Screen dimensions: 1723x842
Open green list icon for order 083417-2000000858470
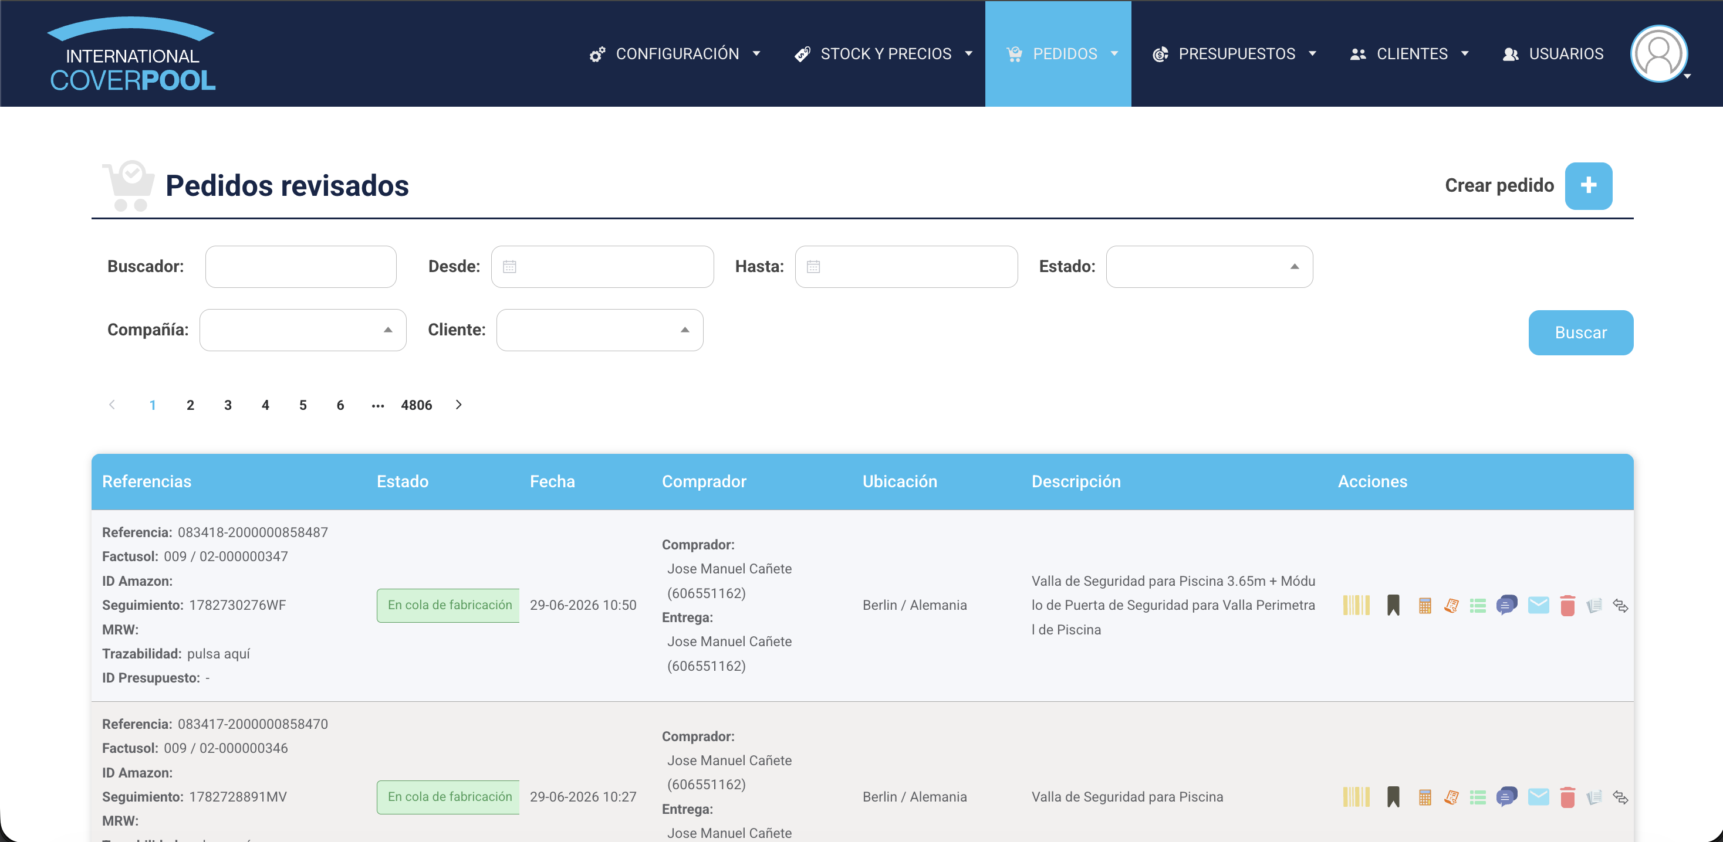click(x=1478, y=798)
